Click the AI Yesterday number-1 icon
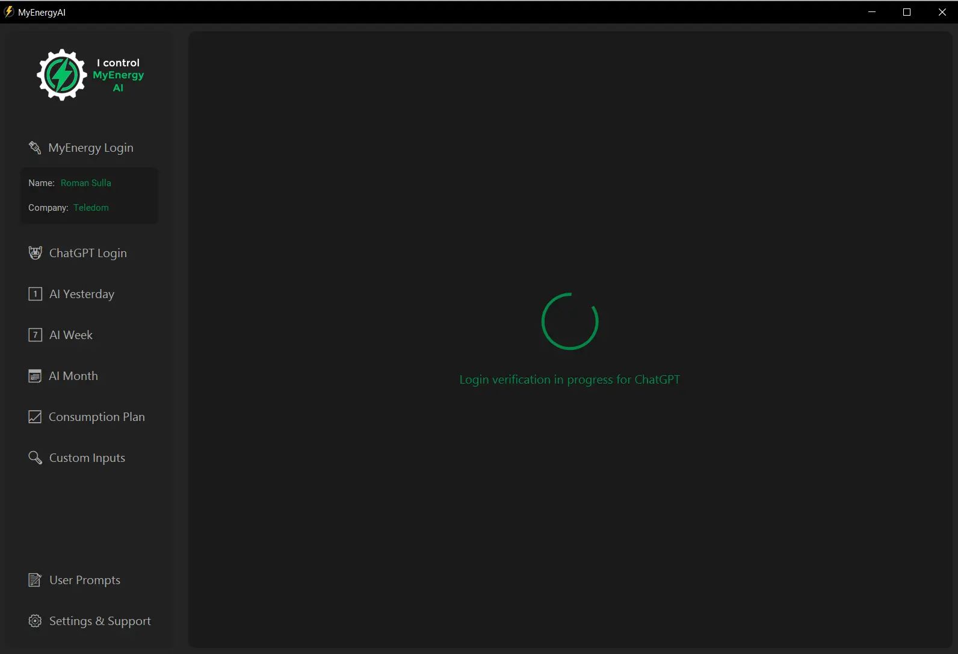Screen dimensions: 958x654 [x=35, y=294]
